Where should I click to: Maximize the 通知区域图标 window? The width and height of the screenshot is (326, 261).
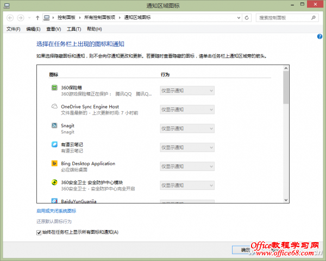pyautogui.click(x=302, y=4)
